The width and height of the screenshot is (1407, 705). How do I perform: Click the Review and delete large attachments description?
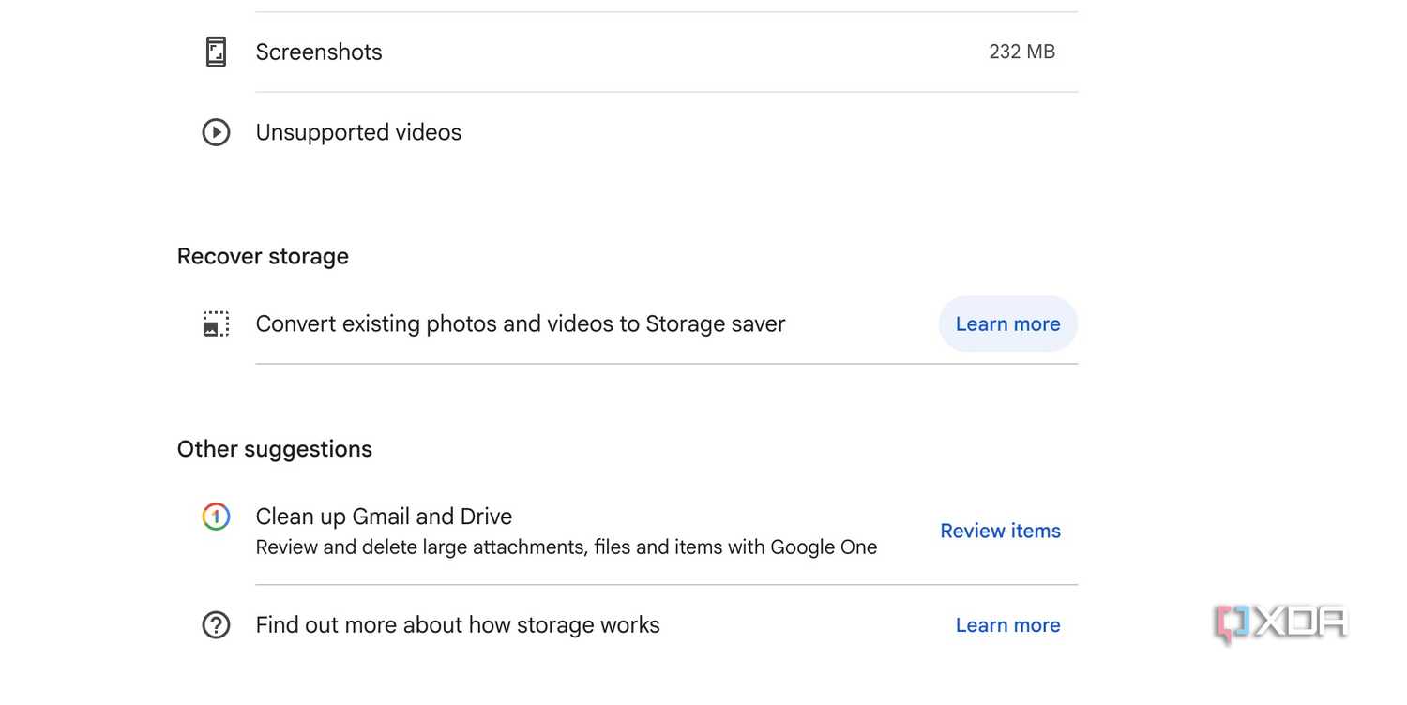click(567, 547)
